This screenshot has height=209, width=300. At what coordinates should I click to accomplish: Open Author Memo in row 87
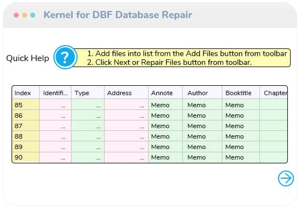[x=197, y=126]
